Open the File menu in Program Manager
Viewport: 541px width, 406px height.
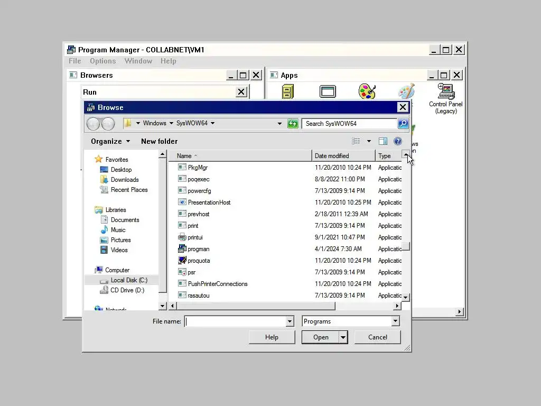pyautogui.click(x=75, y=61)
